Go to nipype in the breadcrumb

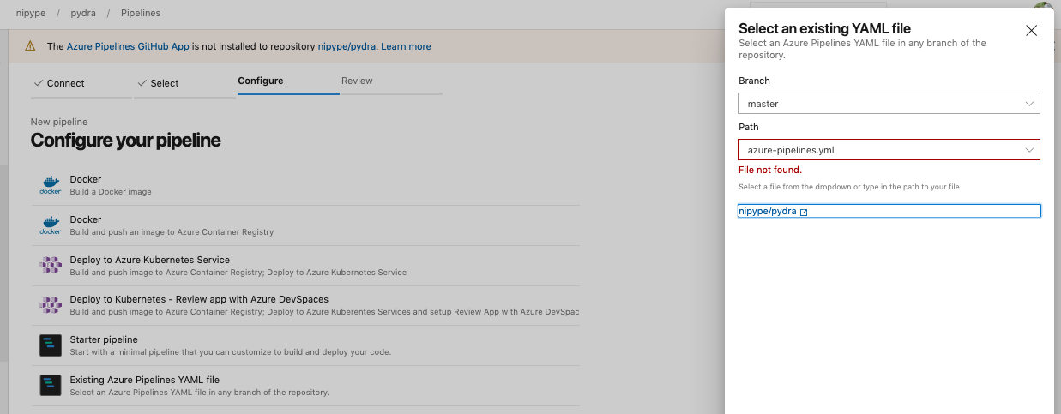(30, 13)
